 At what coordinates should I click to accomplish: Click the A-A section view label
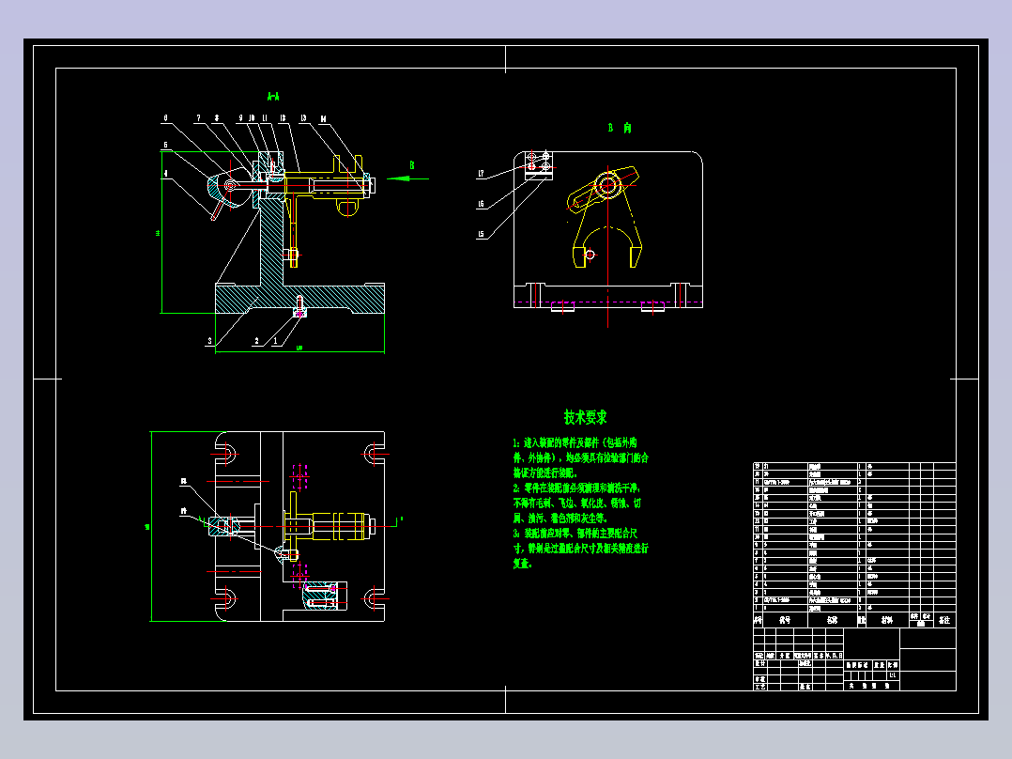pyautogui.click(x=273, y=97)
